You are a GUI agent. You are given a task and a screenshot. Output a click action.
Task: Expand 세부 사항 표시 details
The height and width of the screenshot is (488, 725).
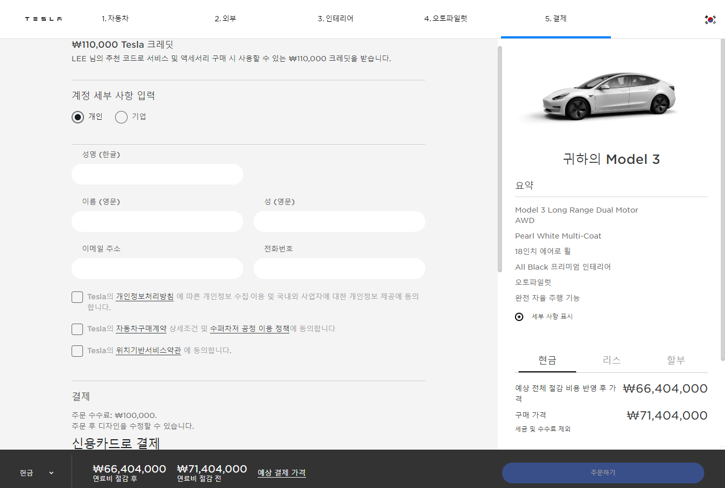(552, 316)
